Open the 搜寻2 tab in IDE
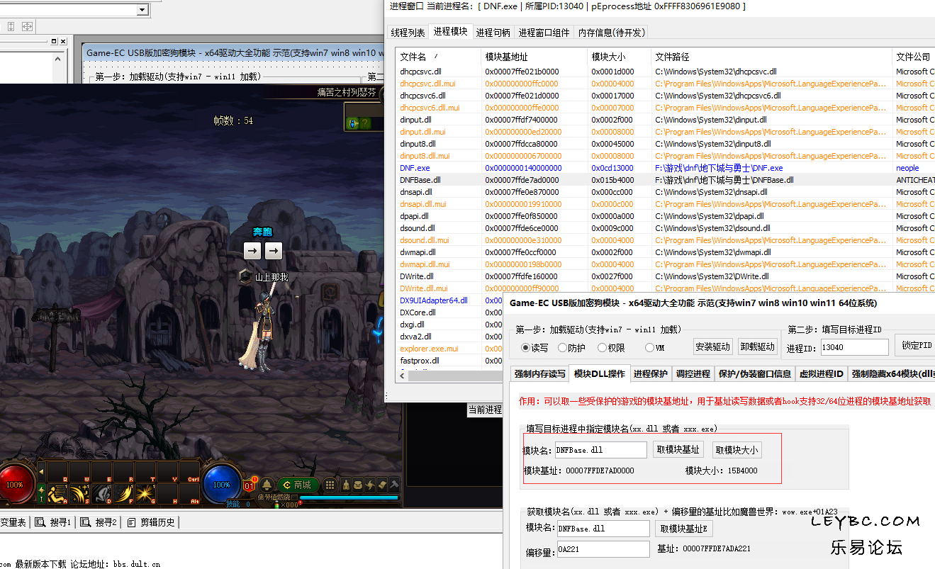 (99, 522)
